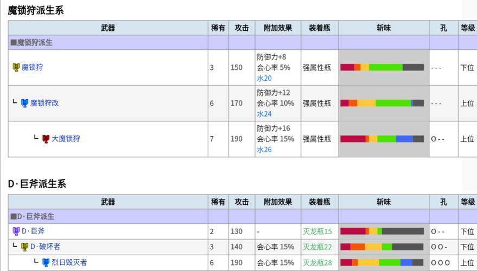Click attack value 170 for 魔锁狩改
Viewport: 477px width, 271px height.
coord(237,104)
